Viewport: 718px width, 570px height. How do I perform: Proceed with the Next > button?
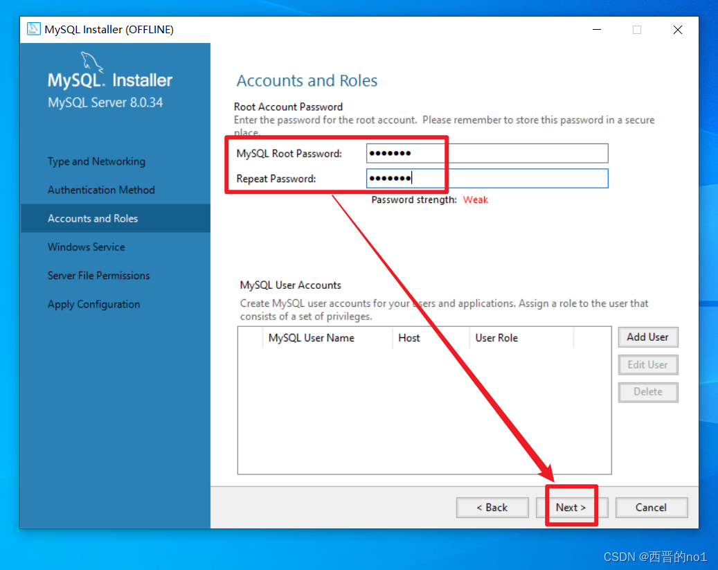(571, 507)
